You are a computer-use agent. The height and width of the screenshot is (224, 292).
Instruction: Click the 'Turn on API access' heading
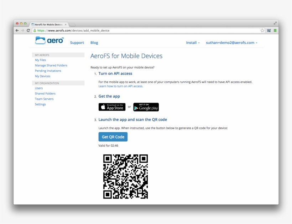click(x=115, y=73)
